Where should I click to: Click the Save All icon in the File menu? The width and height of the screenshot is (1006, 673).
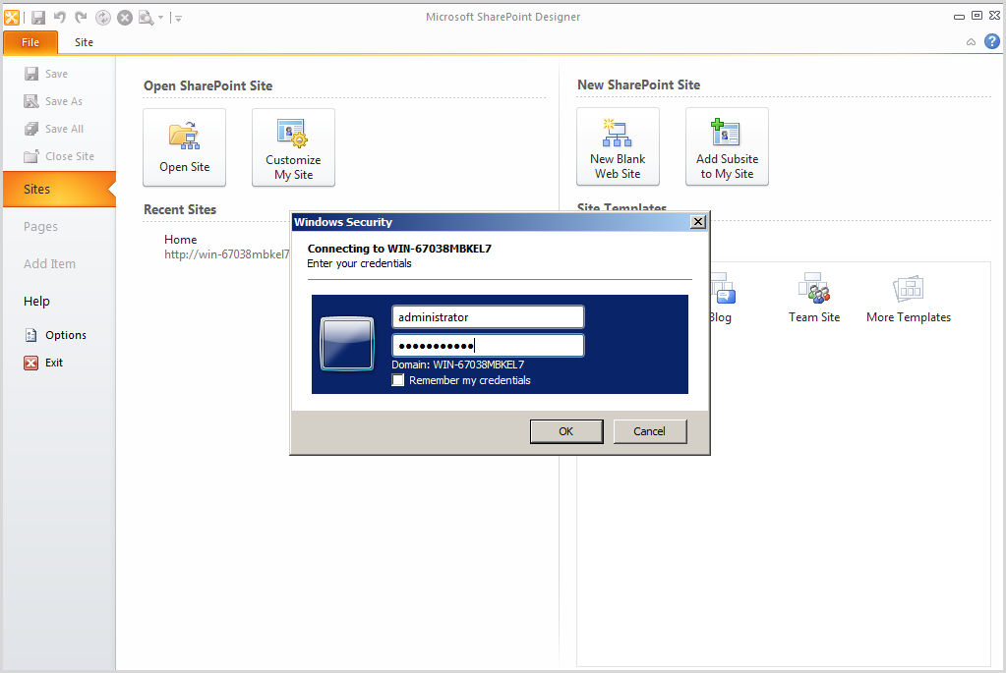pyautogui.click(x=31, y=129)
